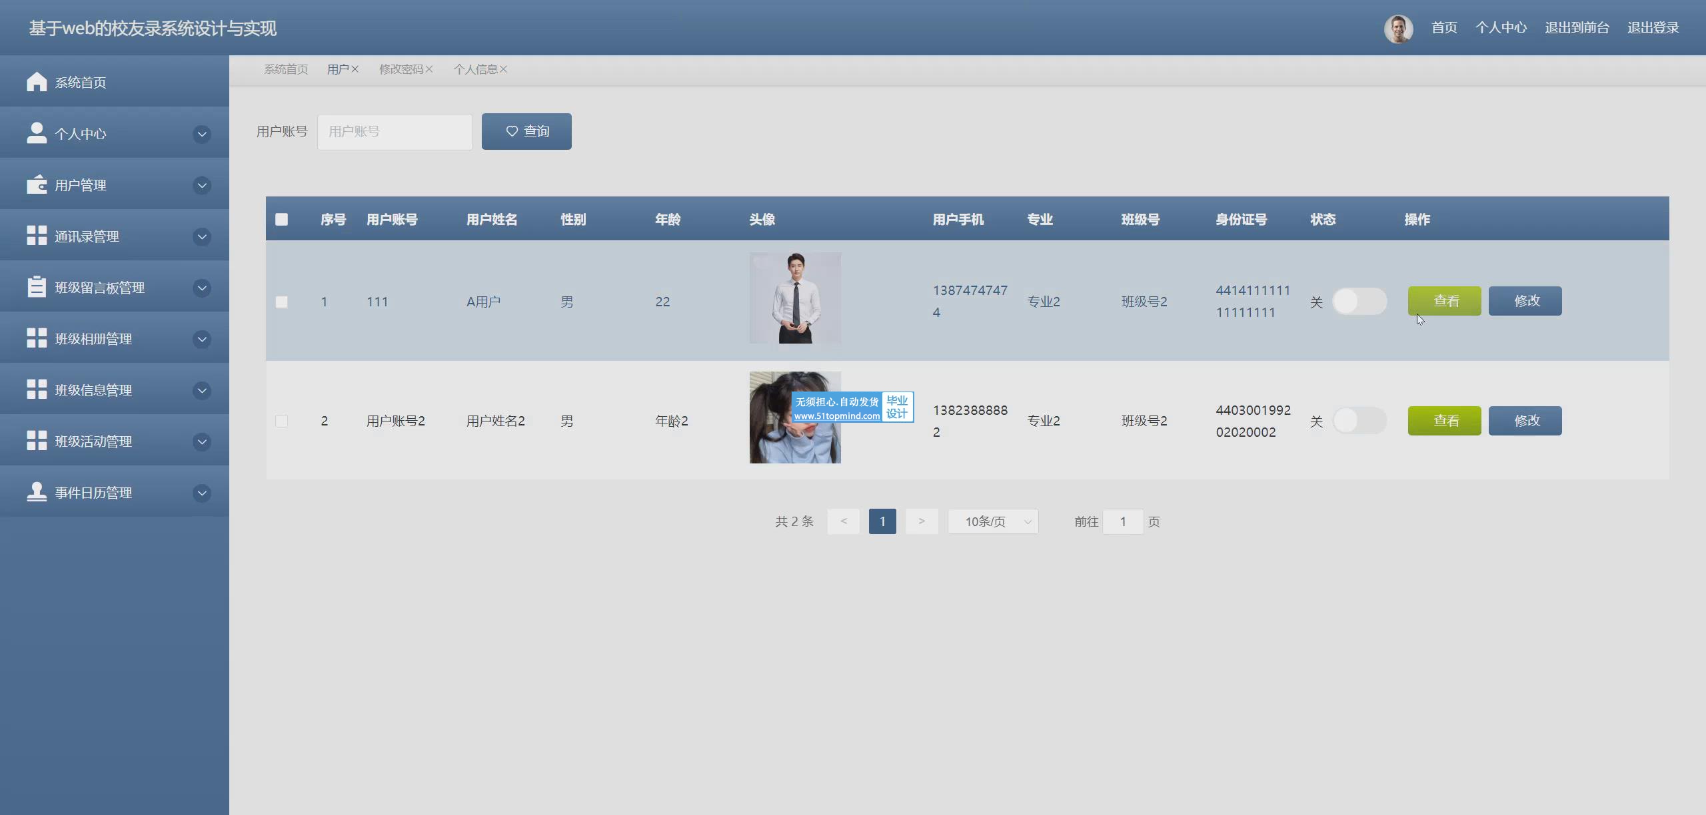
Task: Click the 身份证号 column header
Action: 1241,219
